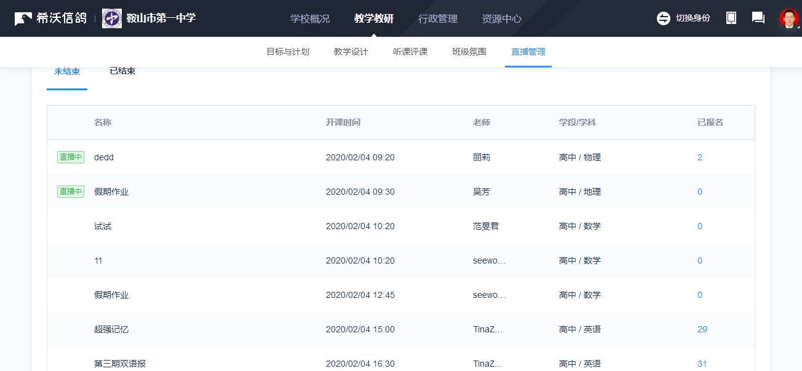This screenshot has height=371, width=802.
Task: Click the course name 第三期双语报
Action: 120,364
